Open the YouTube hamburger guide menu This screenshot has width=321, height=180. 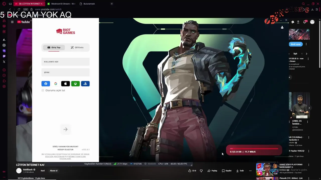(12, 22)
